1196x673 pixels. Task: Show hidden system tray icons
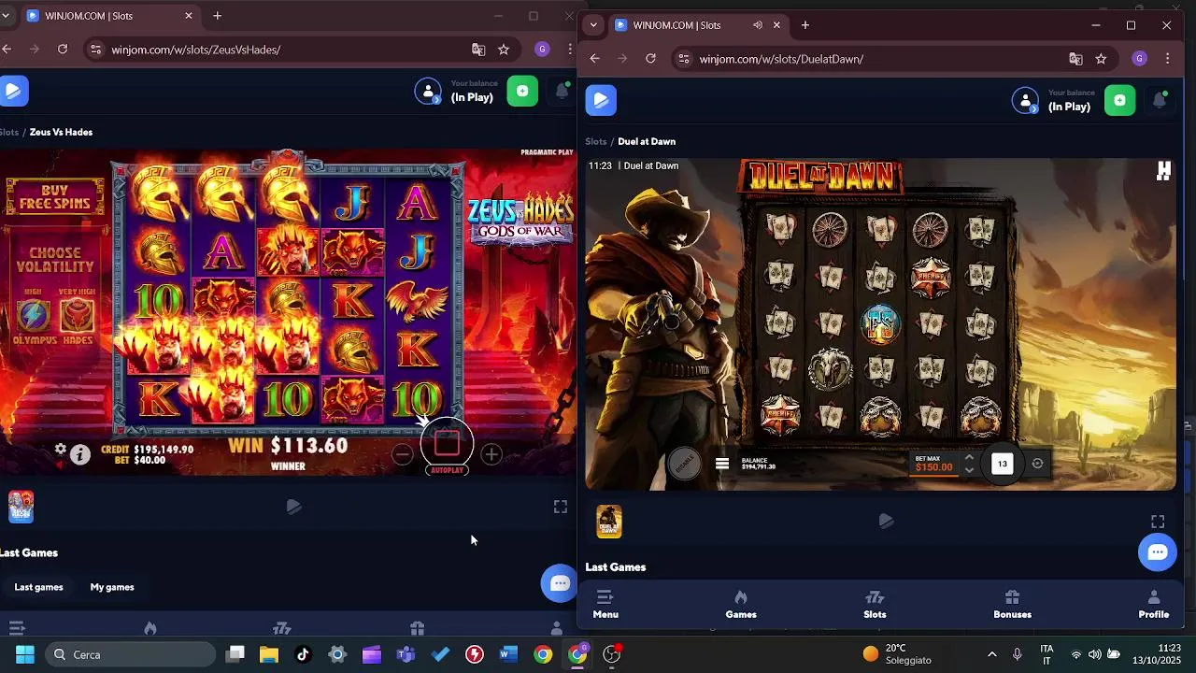tap(991, 654)
